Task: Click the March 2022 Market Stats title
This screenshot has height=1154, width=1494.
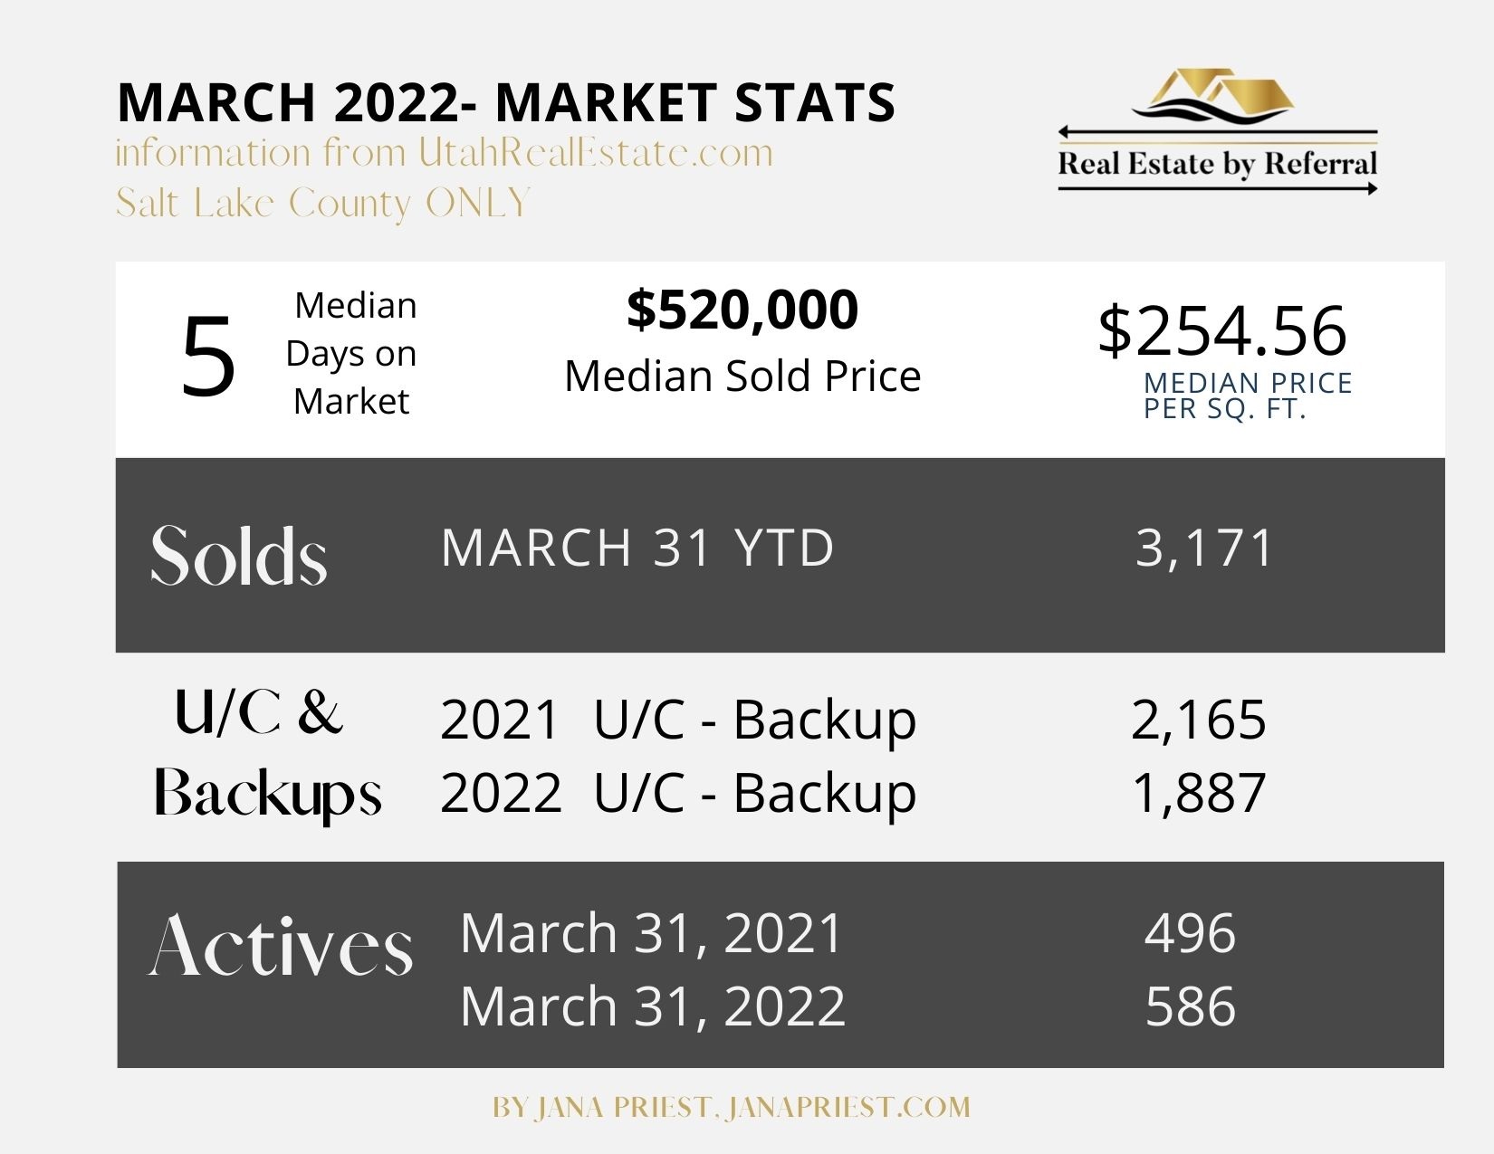Action: coord(506,102)
